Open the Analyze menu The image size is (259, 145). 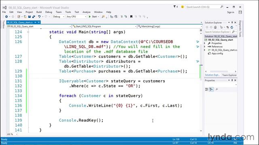point(86,12)
